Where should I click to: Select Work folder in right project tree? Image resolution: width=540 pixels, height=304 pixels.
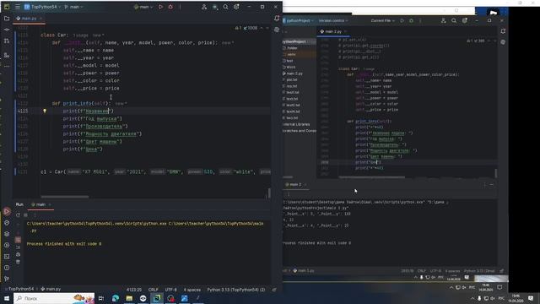pos(290,67)
